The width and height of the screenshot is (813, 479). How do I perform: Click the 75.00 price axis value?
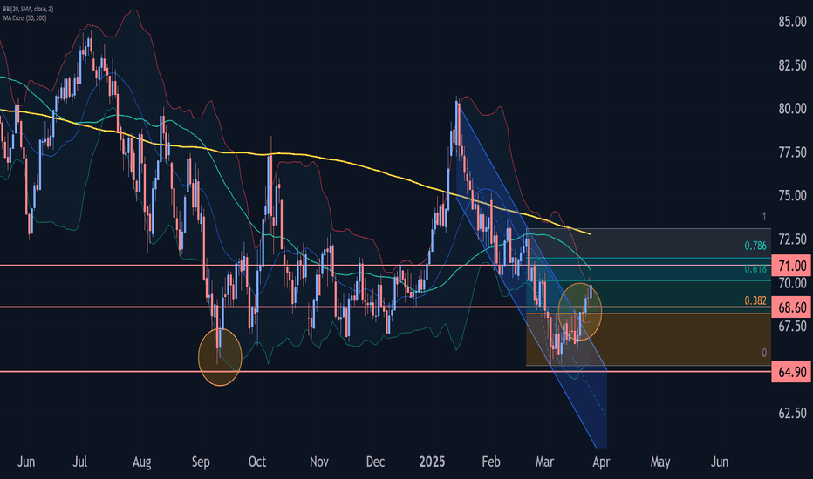(792, 196)
